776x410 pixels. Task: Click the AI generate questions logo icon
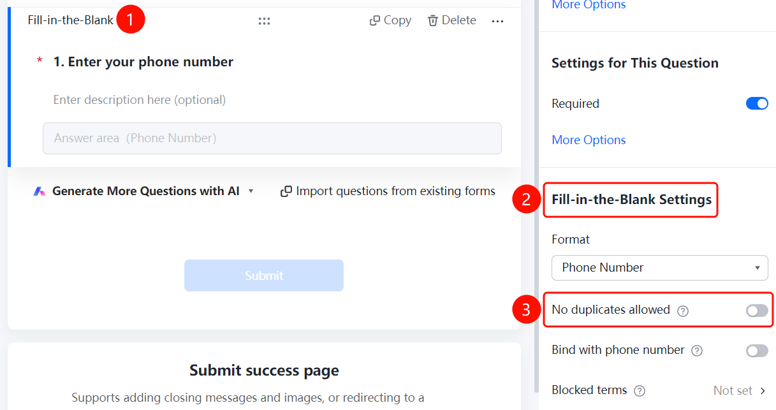pos(40,191)
